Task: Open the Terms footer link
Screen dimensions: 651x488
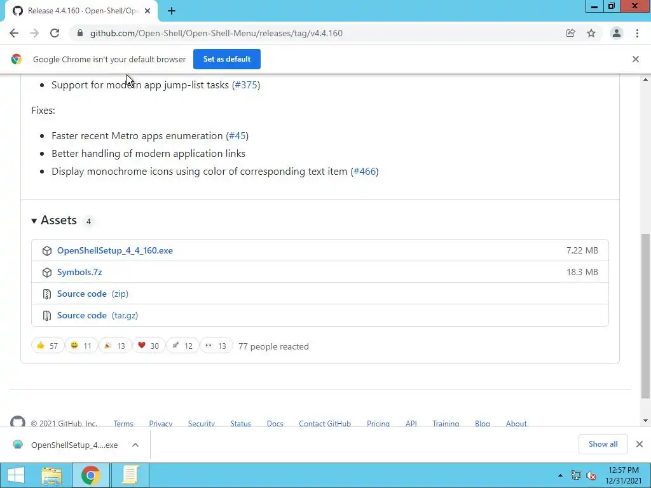Action: (123, 424)
